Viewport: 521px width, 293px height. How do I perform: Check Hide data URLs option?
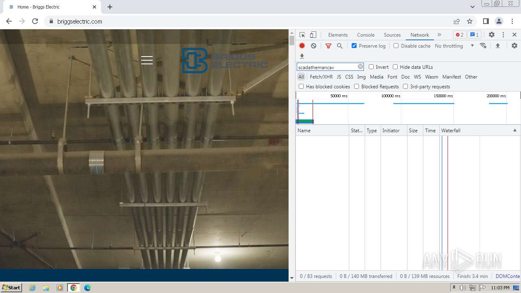(x=395, y=67)
